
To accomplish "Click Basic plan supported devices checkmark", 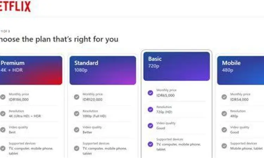I will coord(150,144).
